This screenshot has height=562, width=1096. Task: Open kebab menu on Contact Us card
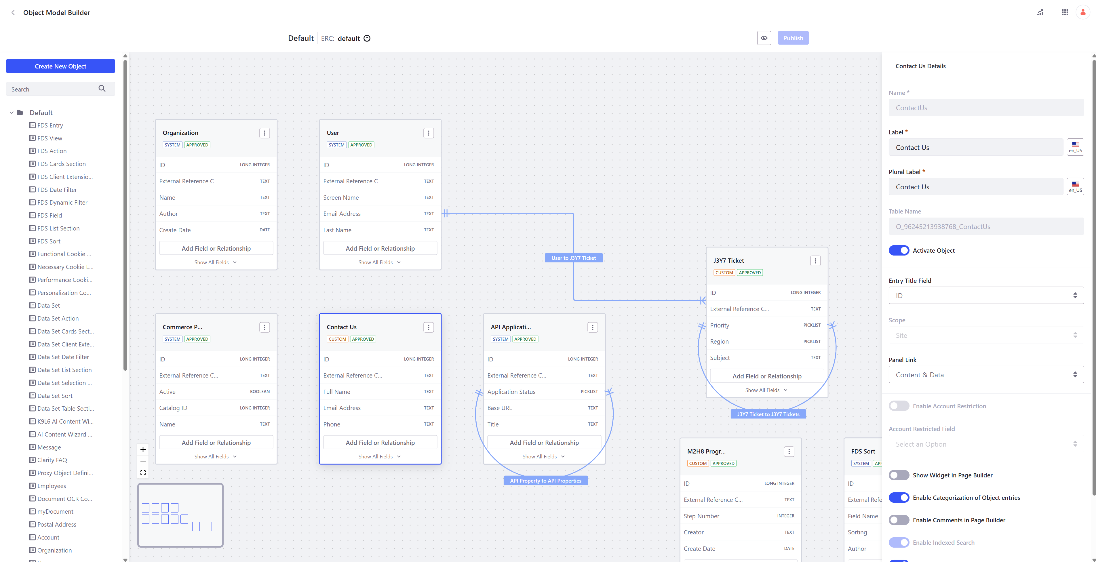coord(429,327)
